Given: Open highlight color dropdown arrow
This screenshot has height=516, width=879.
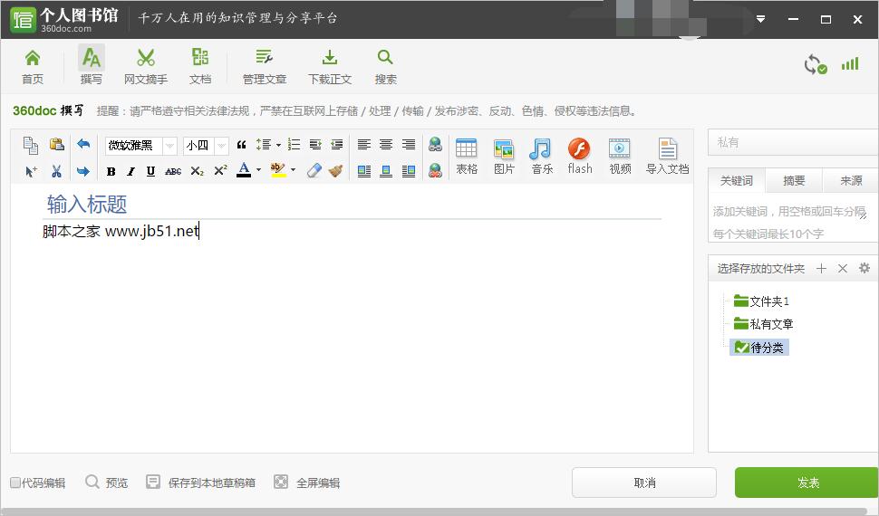Looking at the screenshot, I should click(294, 170).
